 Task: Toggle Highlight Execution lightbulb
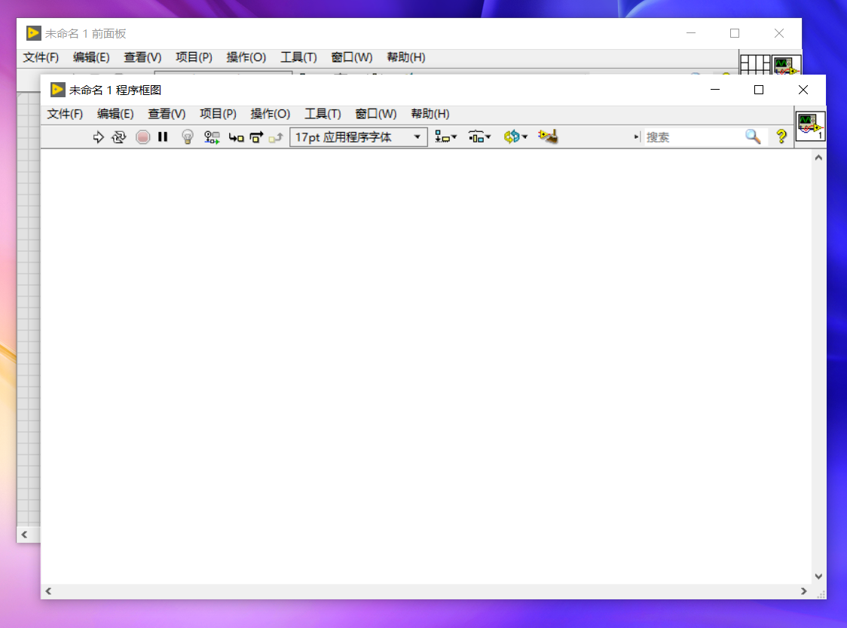187,137
